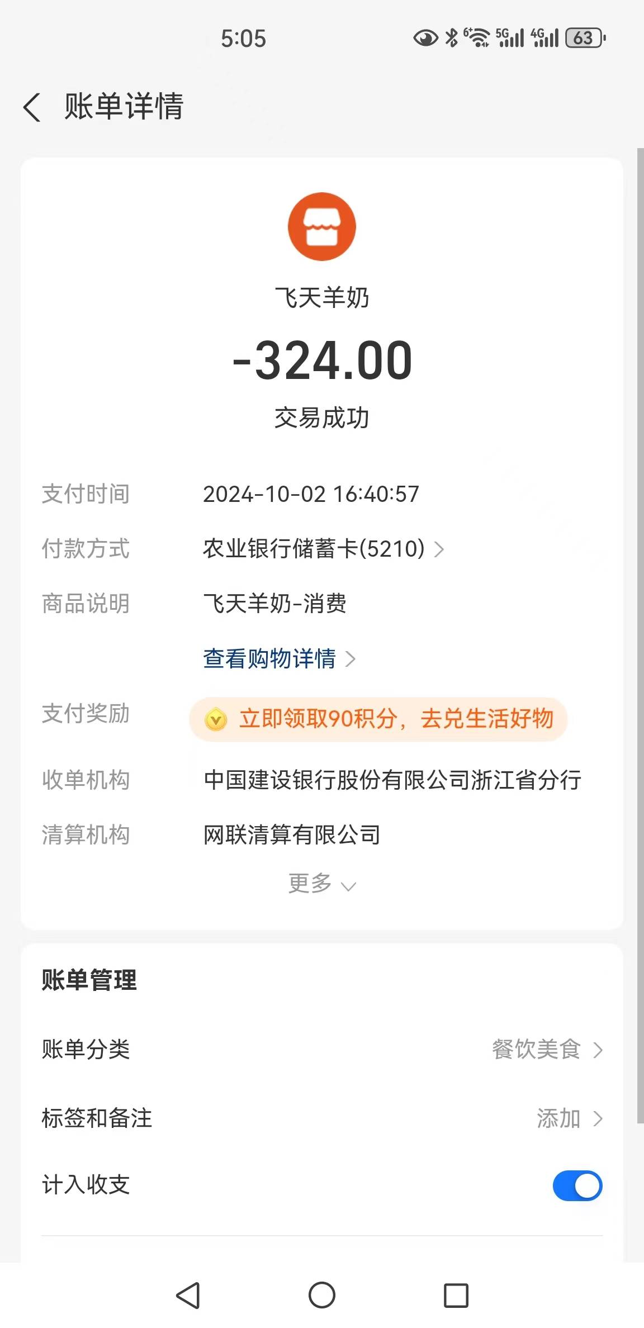Open 账单分类 category 餐饮美食
The height and width of the screenshot is (1328, 644).
tap(547, 1049)
